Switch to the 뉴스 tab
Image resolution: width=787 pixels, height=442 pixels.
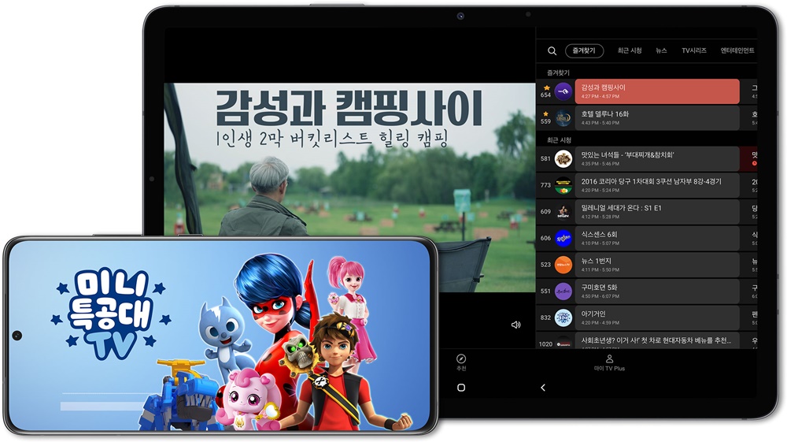661,50
